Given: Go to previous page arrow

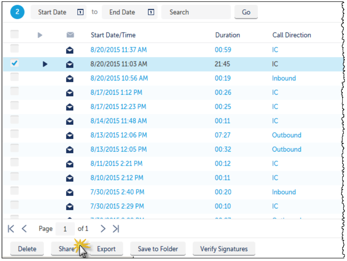Looking at the screenshot, I should [x=24, y=229].
